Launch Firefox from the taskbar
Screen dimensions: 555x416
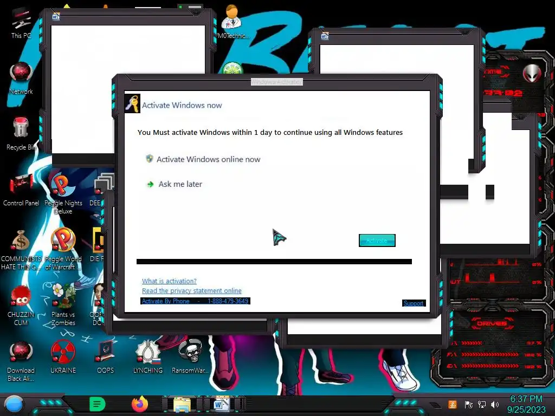click(140, 404)
